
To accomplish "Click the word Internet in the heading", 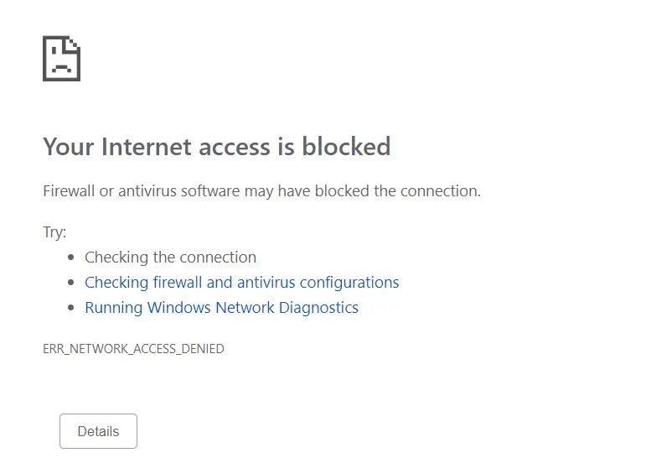I will pyautogui.click(x=147, y=147).
